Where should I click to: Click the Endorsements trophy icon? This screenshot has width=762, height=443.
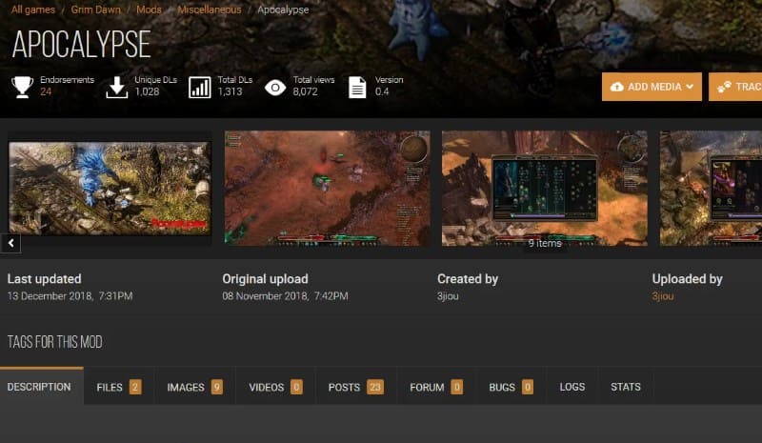tap(21, 87)
